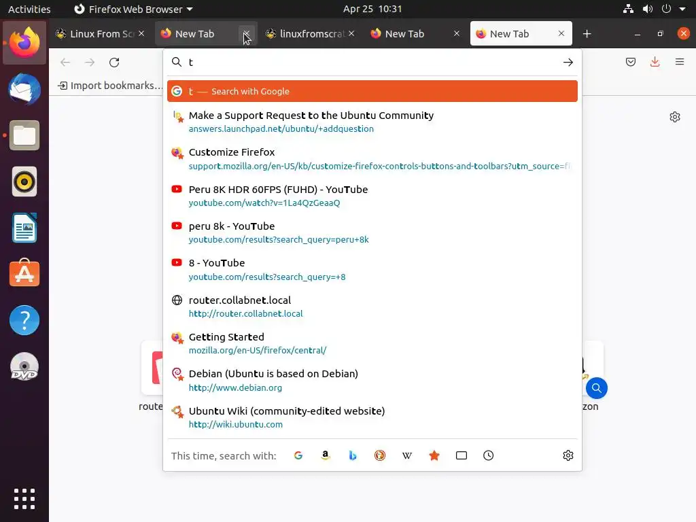Open Make a Support Request suggestion
696x522 pixels.
372,122
